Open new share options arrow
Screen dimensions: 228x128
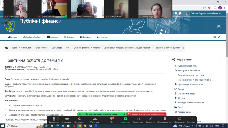coord(130,118)
